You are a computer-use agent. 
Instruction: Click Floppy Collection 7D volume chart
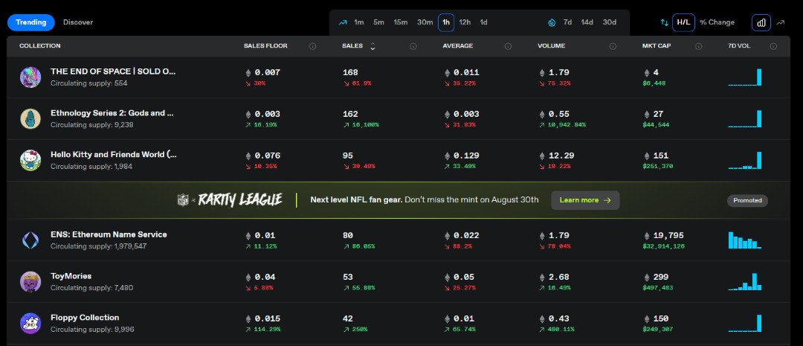pyautogui.click(x=745, y=323)
